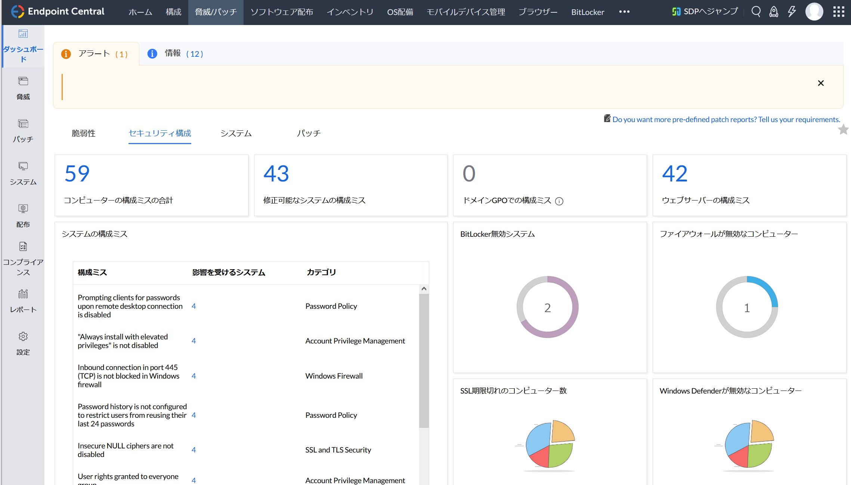Switch to the 脆弱性 tab

click(x=84, y=133)
